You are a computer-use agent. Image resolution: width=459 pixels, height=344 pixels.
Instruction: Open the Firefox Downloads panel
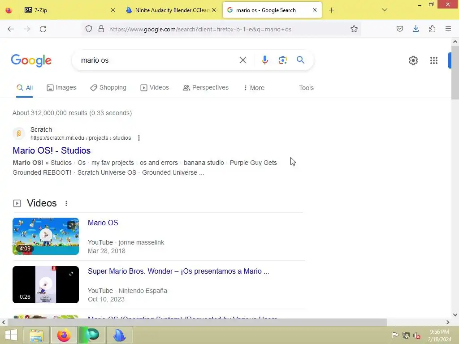(x=416, y=29)
